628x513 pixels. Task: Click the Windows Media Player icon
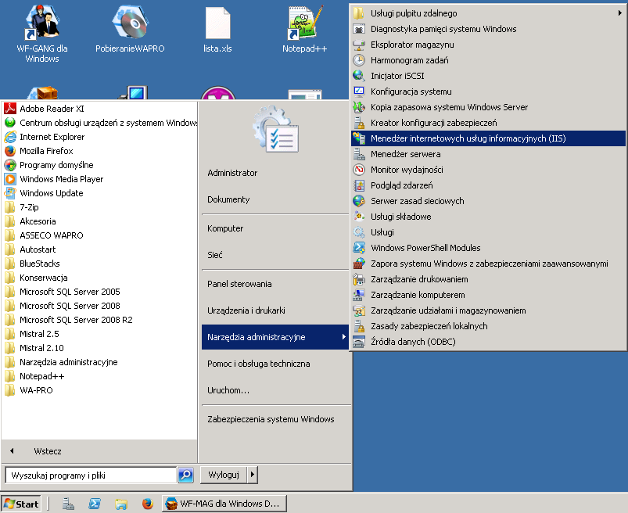[10, 179]
